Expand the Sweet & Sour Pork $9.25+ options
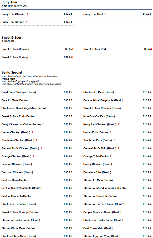153x238 pixels. click(151, 49)
